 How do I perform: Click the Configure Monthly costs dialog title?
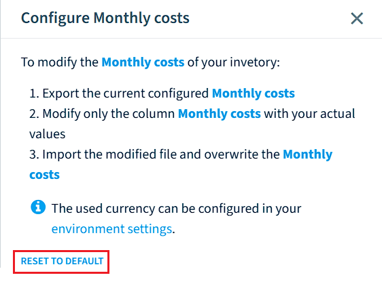(105, 18)
